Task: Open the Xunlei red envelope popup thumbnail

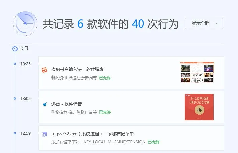Action: [199, 107]
